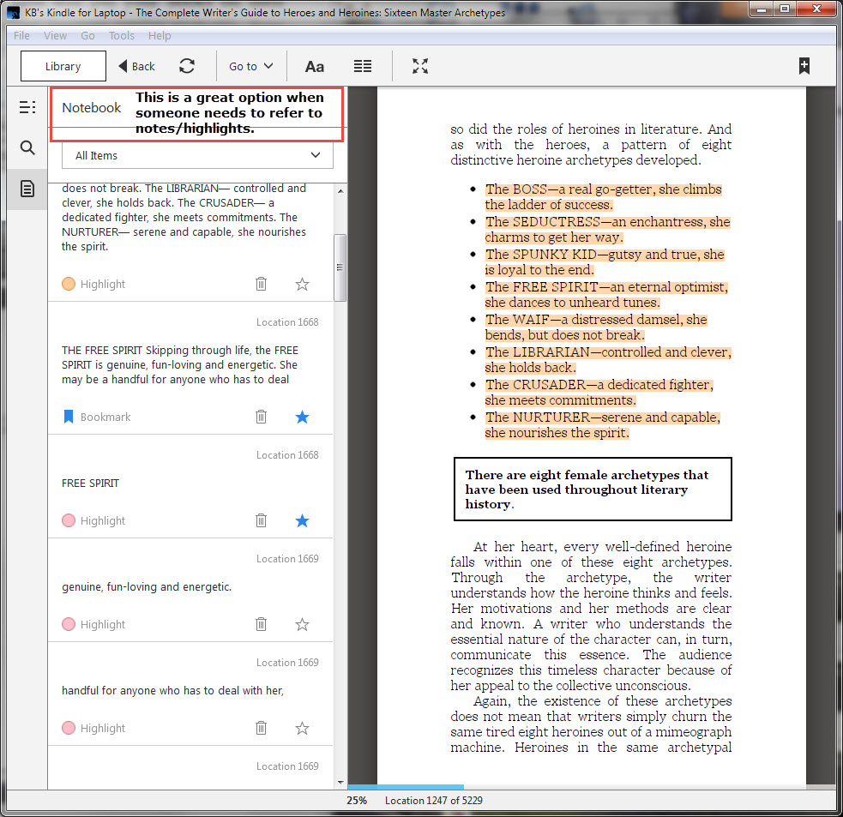Viewport: 843px width, 817px height.
Task: Click the sync refresh icon
Action: pyautogui.click(x=187, y=66)
